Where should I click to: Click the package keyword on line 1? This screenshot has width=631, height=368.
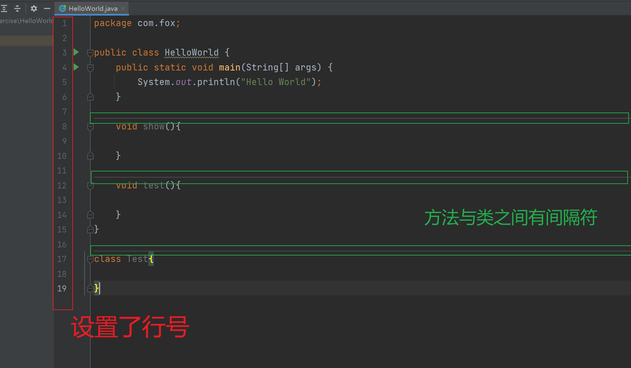click(x=113, y=23)
